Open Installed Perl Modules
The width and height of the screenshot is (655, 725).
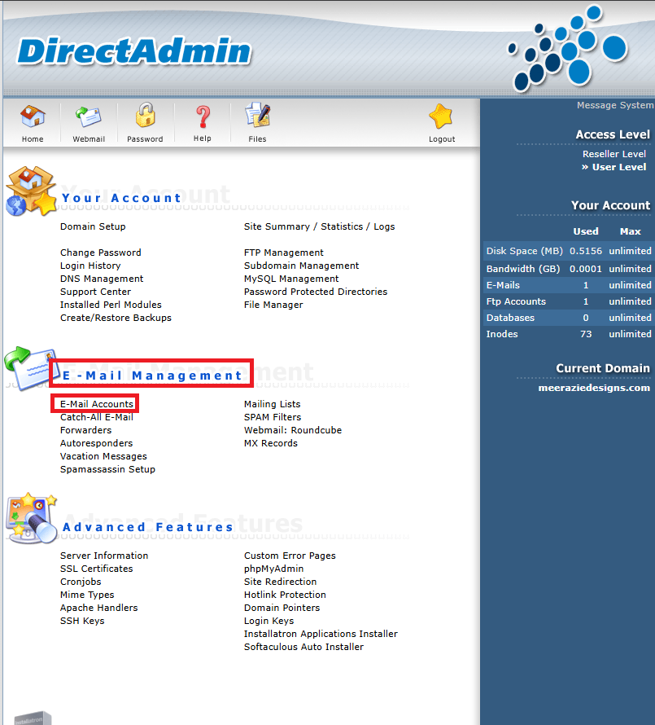coord(111,305)
